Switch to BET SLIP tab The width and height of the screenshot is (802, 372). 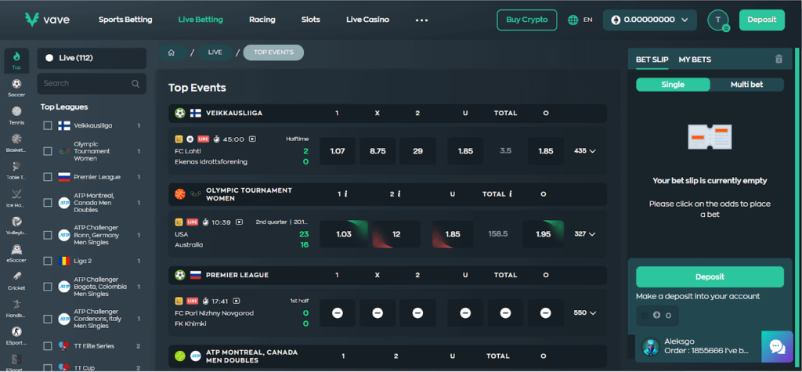(652, 60)
